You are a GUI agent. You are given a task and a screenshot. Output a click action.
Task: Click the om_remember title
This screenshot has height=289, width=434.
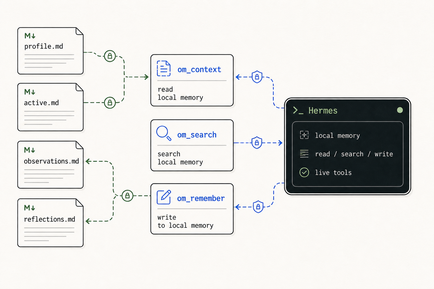[x=201, y=198]
